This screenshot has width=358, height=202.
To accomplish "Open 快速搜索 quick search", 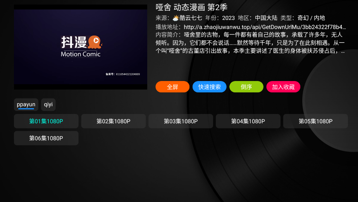I will 209,87.
